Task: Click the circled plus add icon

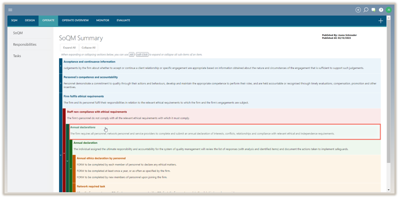Action: [x=358, y=10]
